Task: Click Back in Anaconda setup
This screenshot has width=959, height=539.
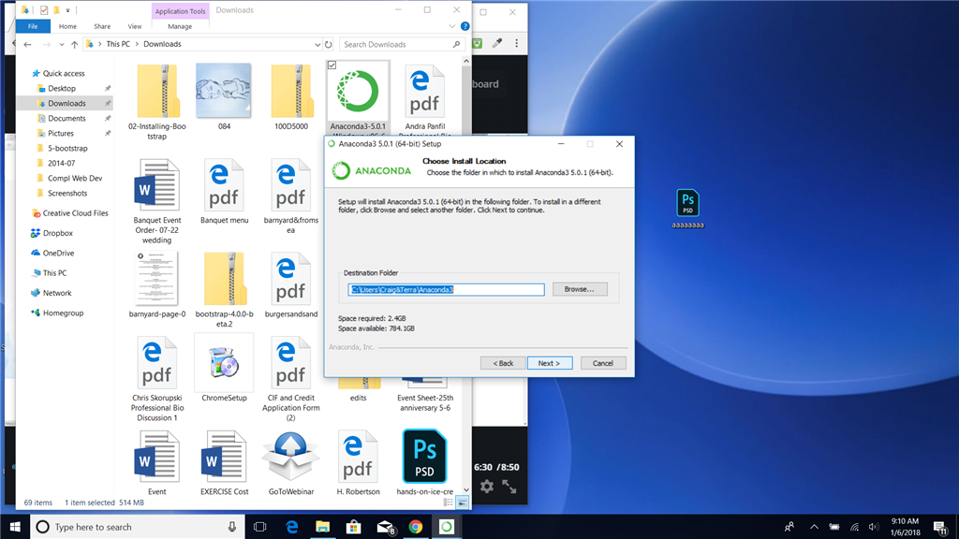Action: 503,363
